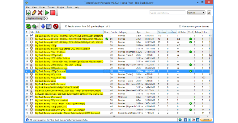Select 'Big Buck Bunny 1080p Surround' row
This screenshot has width=238, height=123.
click(x=117, y=71)
